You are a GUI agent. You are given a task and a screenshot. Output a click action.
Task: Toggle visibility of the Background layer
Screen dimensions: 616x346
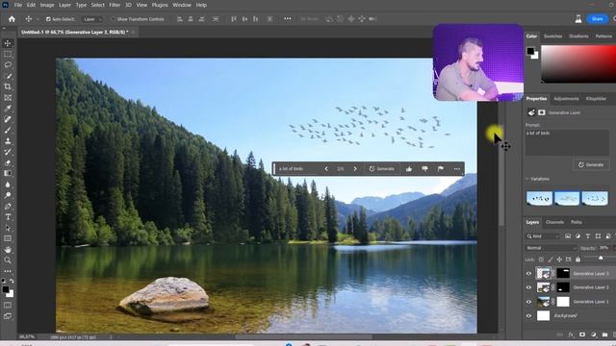[528, 316]
